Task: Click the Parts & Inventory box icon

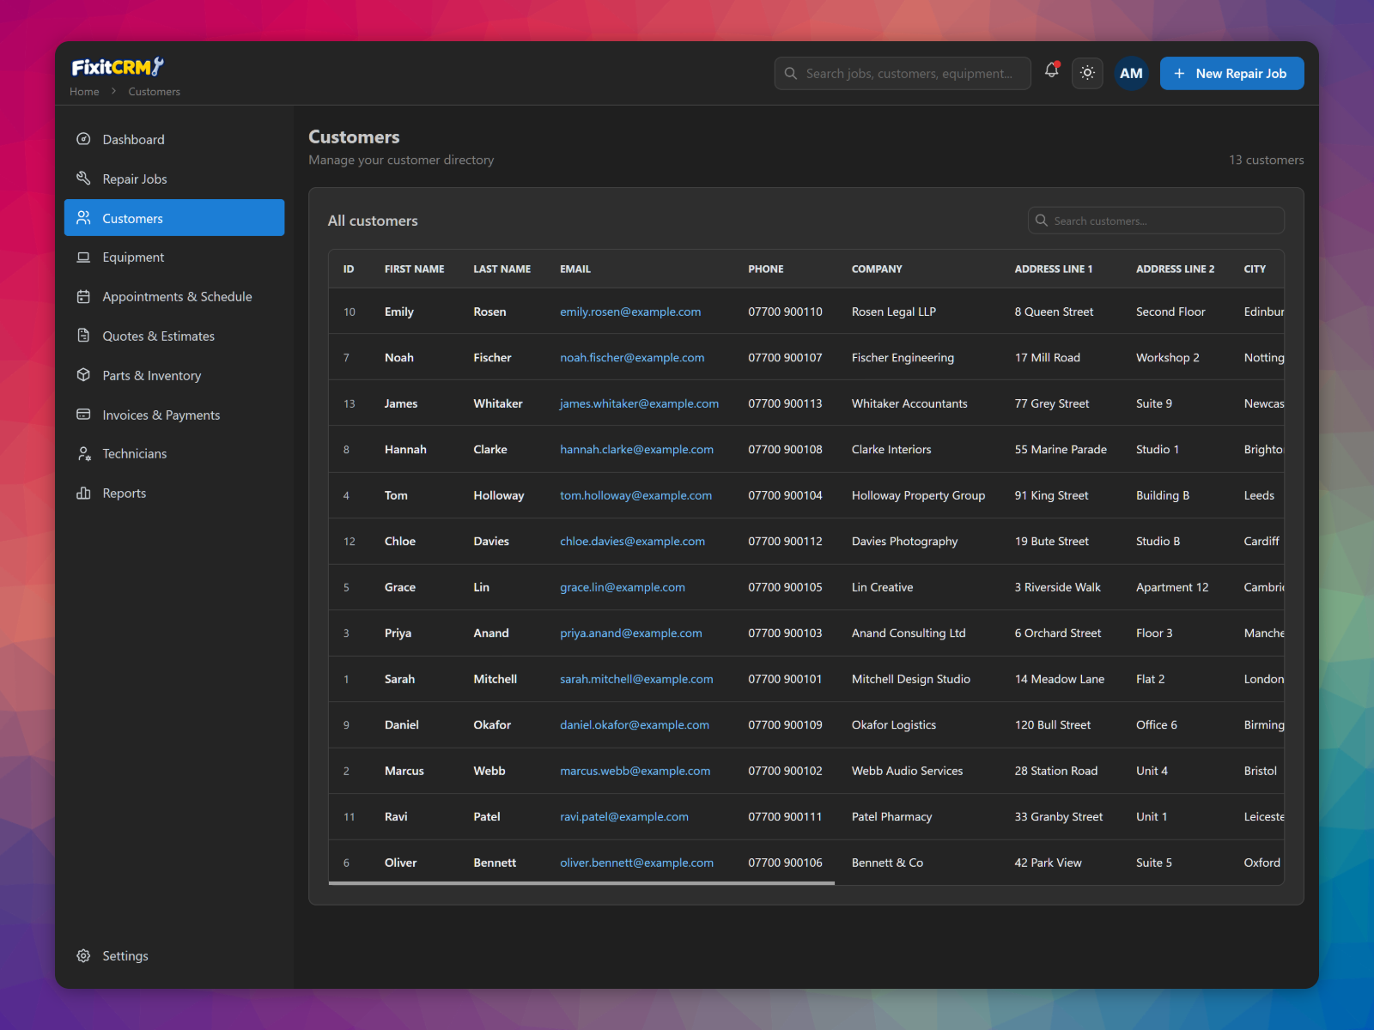Action: (x=83, y=375)
